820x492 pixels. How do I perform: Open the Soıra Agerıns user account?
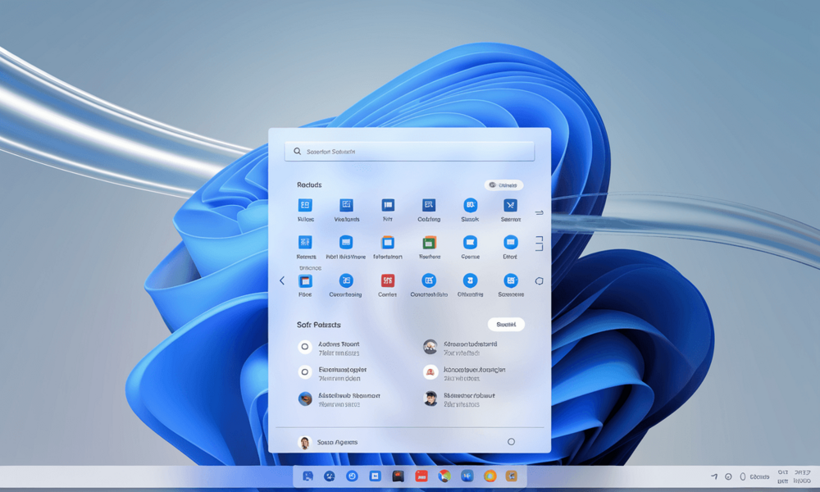(x=328, y=442)
